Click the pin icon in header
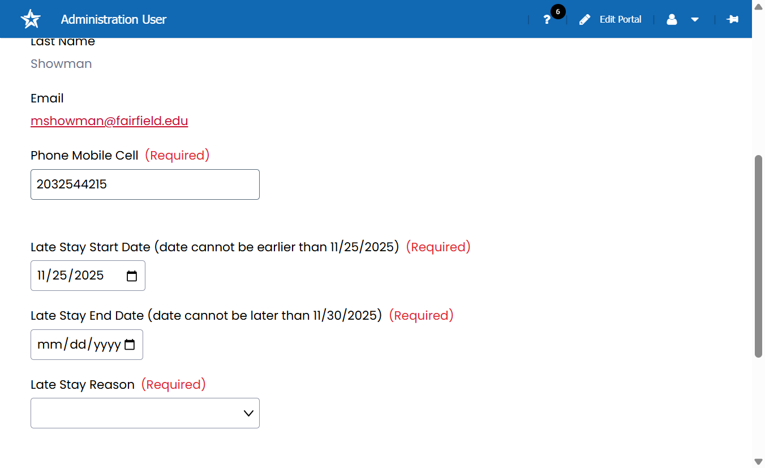 click(732, 19)
